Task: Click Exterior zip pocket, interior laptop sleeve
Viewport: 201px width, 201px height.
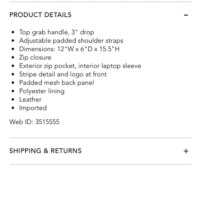Action: [x=80, y=66]
